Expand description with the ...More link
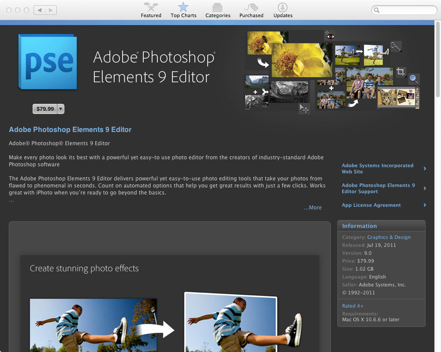 [x=313, y=207]
